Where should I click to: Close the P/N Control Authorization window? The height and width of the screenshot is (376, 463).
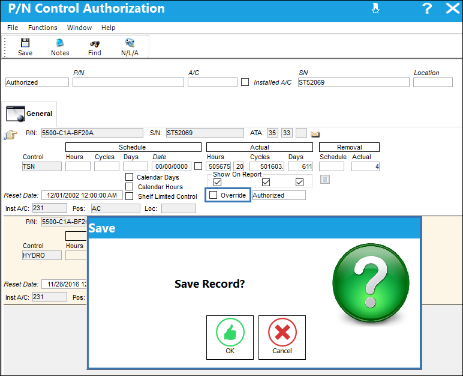[453, 8]
